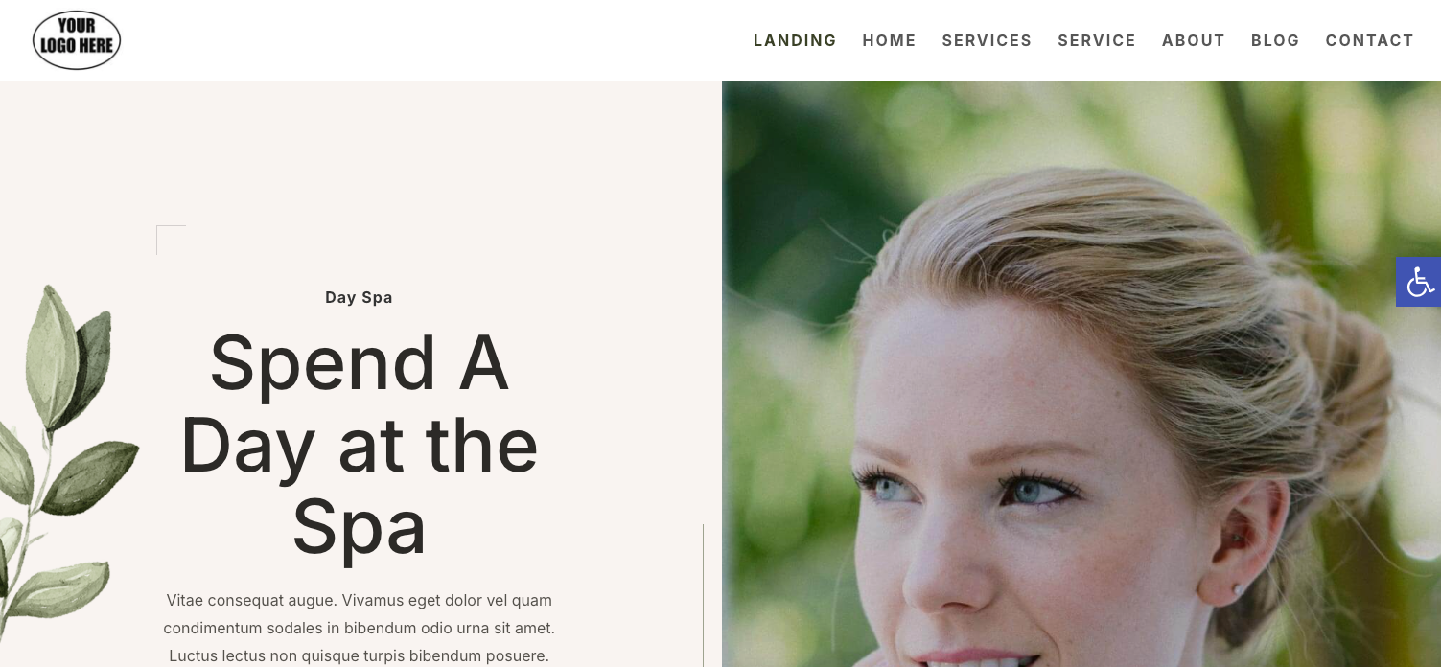Click the "Day Spa" subtitle text
Viewport: 1441px width, 667px height.
359,297
